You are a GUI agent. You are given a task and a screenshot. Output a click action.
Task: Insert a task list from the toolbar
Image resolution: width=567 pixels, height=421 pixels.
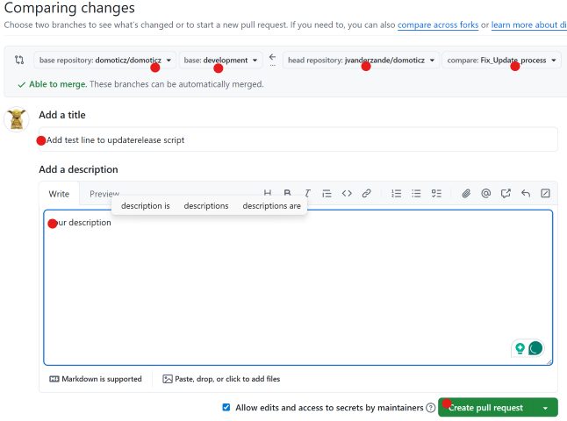pos(436,194)
